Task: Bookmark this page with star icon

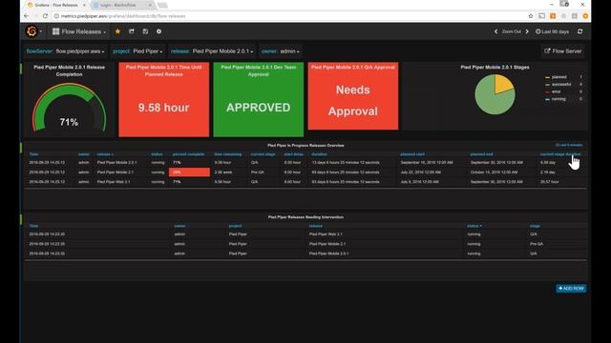Action: tap(531, 16)
